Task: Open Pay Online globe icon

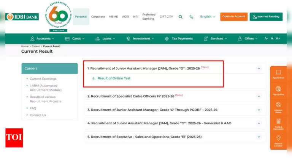Action: pyautogui.click(x=278, y=89)
